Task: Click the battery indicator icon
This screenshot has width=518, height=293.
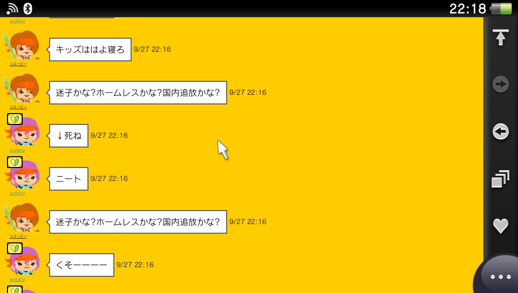Action: [501, 9]
